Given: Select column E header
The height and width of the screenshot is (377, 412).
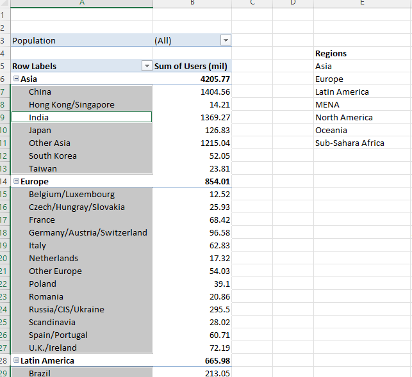Looking at the screenshot, I should 363,3.
